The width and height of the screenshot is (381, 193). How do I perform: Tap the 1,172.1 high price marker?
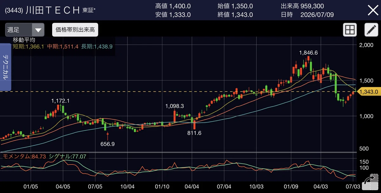point(60,101)
